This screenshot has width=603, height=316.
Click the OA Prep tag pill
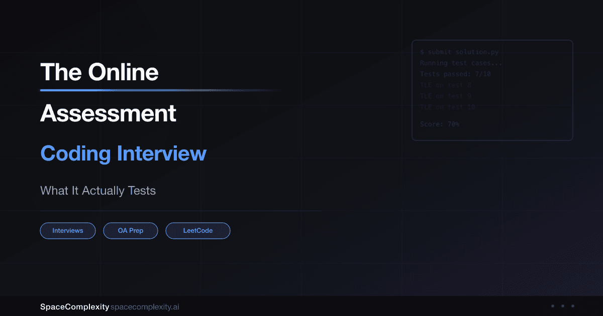[x=131, y=231]
